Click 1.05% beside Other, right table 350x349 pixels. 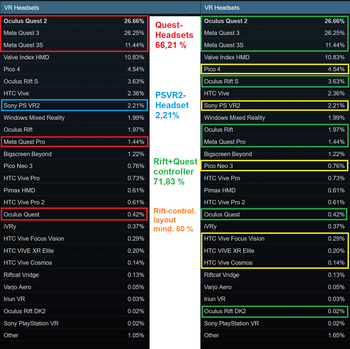click(336, 335)
